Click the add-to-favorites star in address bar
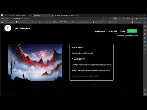This screenshot has width=147, height=110. pyautogui.click(x=110, y=19)
